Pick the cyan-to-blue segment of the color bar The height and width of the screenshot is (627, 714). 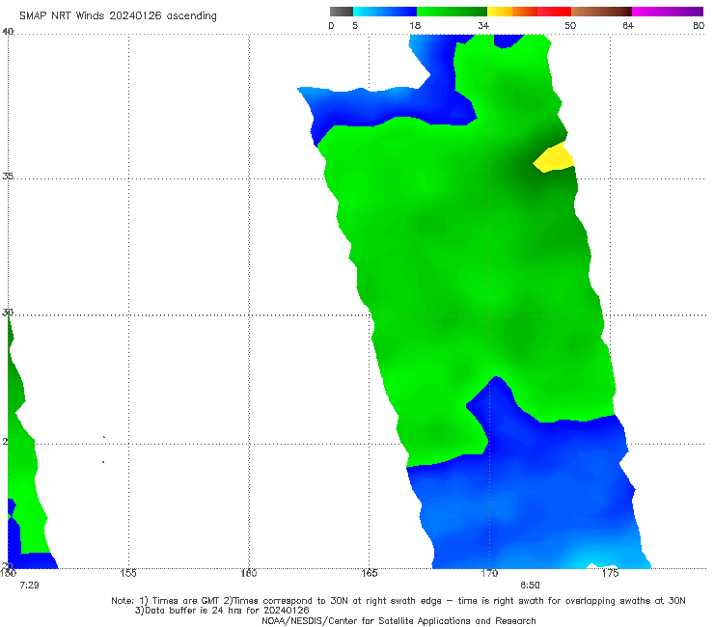[385, 12]
